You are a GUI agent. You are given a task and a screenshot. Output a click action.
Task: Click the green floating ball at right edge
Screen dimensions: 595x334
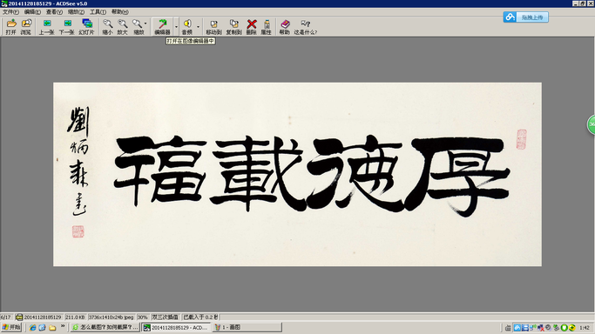[592, 124]
